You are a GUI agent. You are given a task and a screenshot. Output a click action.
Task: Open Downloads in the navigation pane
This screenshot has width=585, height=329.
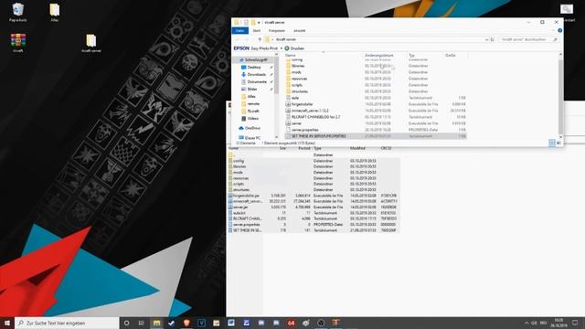pos(257,75)
